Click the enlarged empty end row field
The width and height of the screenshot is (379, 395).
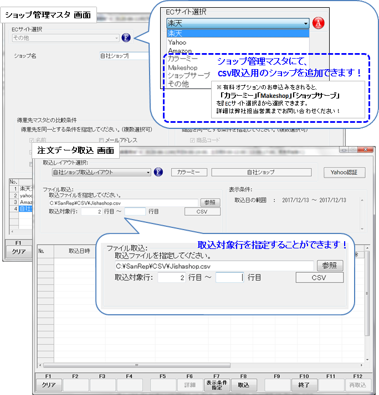click(x=229, y=278)
